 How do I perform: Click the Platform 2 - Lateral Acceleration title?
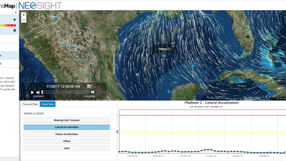point(212,103)
